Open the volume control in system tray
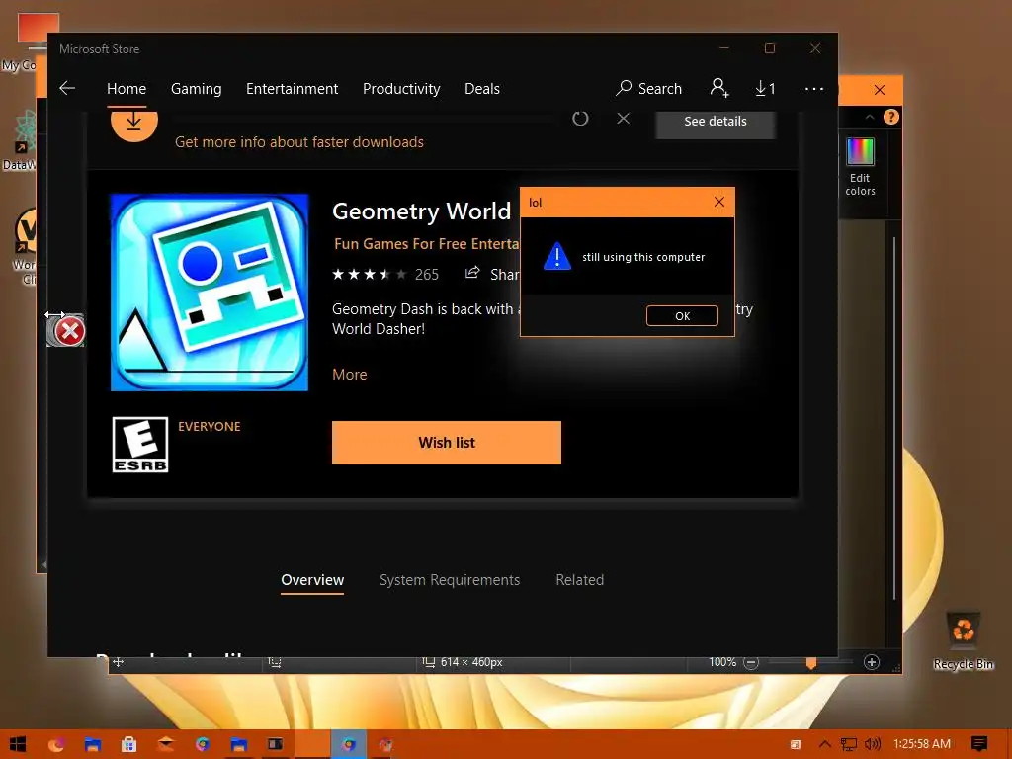The height and width of the screenshot is (759, 1012). coord(873,744)
